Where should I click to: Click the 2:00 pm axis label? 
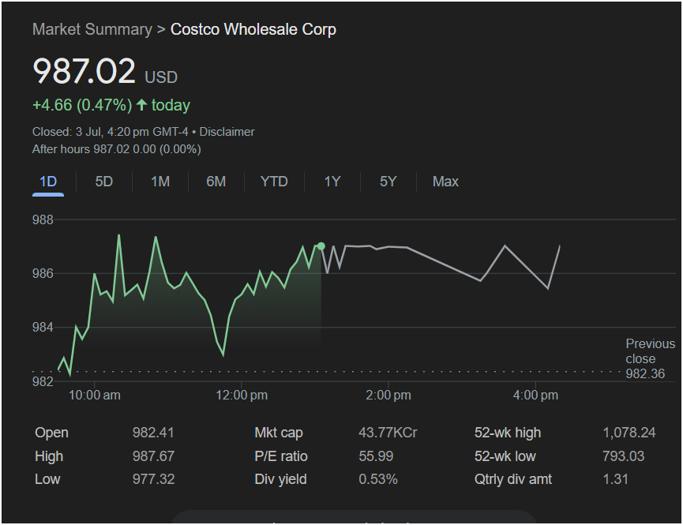pos(388,396)
